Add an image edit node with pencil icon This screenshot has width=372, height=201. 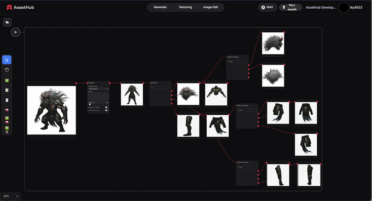coord(7,90)
